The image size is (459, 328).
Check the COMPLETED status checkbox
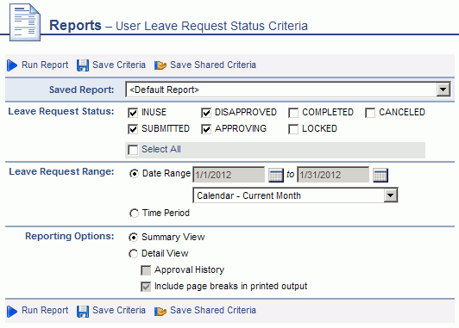tap(293, 113)
